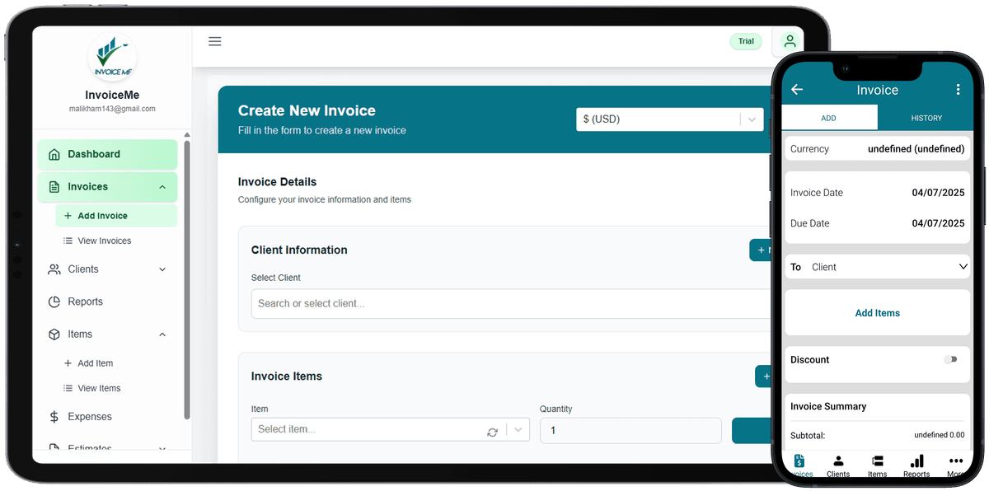
Task: Click the refresh icon in Item field
Action: coord(492,432)
